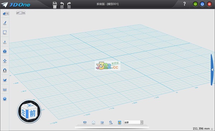Click the 前 face of view cube
The width and height of the screenshot is (215, 131).
point(33,113)
